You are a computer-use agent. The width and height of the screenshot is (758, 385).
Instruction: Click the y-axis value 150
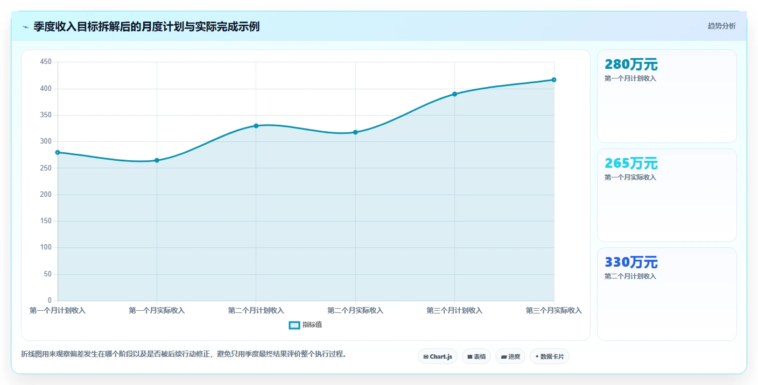(x=46, y=221)
